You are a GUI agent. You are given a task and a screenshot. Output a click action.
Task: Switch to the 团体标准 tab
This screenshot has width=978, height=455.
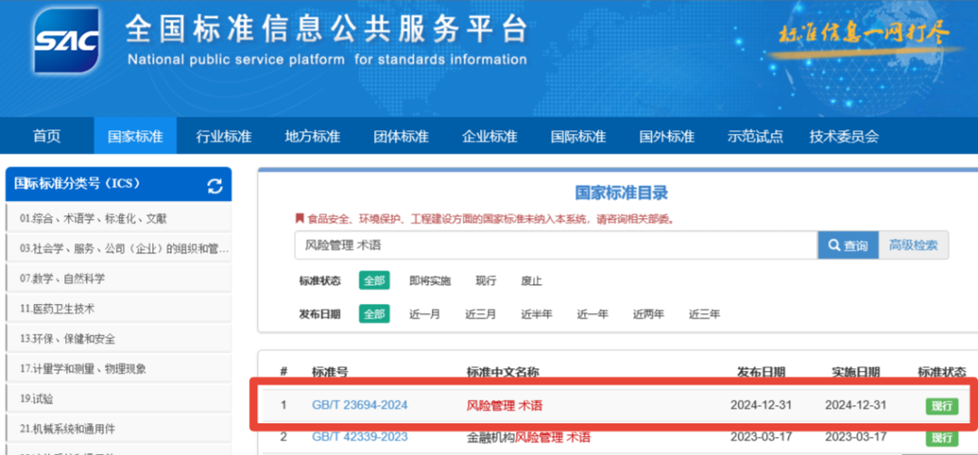tap(401, 137)
